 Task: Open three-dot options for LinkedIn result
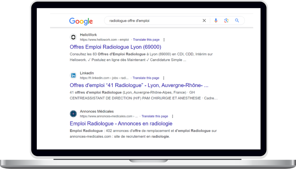[164, 78]
